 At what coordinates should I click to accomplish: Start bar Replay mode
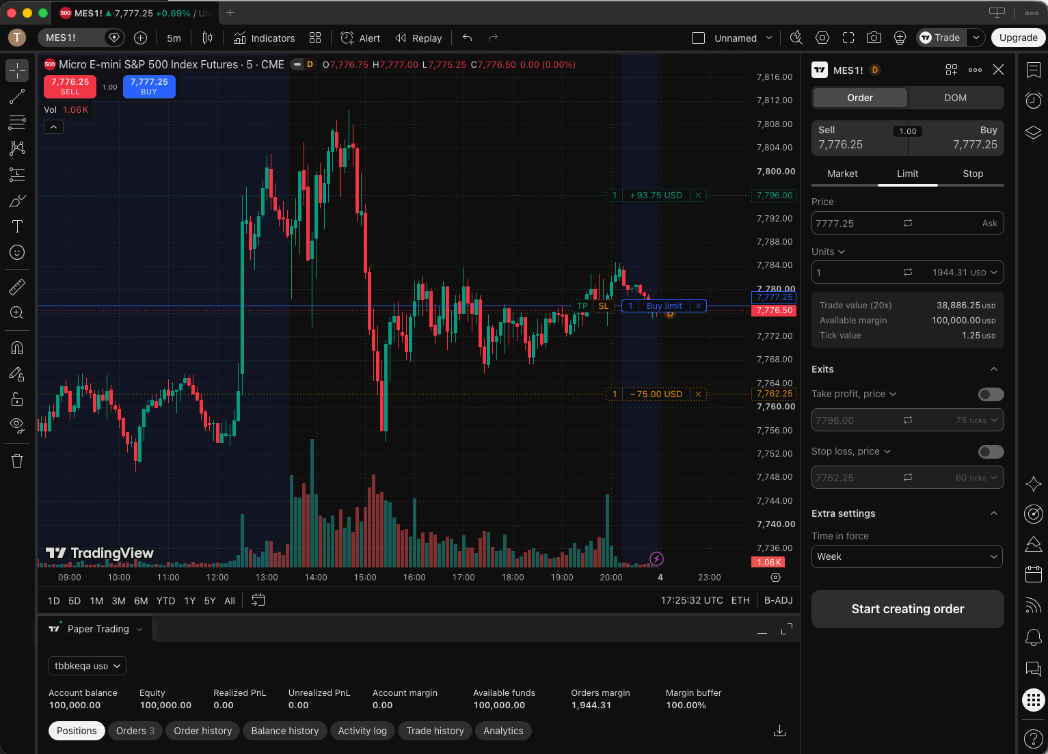tap(418, 38)
